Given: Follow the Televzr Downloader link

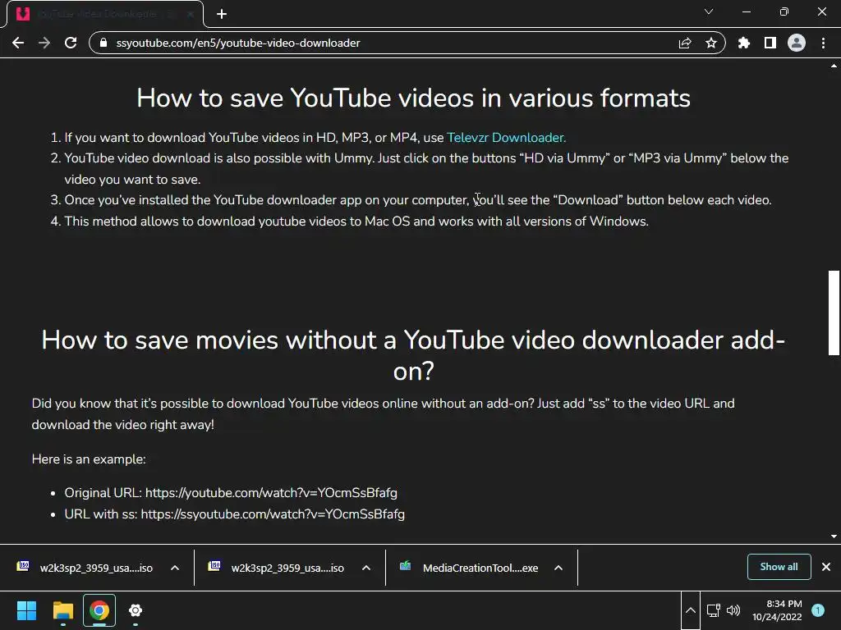Looking at the screenshot, I should click(x=506, y=138).
